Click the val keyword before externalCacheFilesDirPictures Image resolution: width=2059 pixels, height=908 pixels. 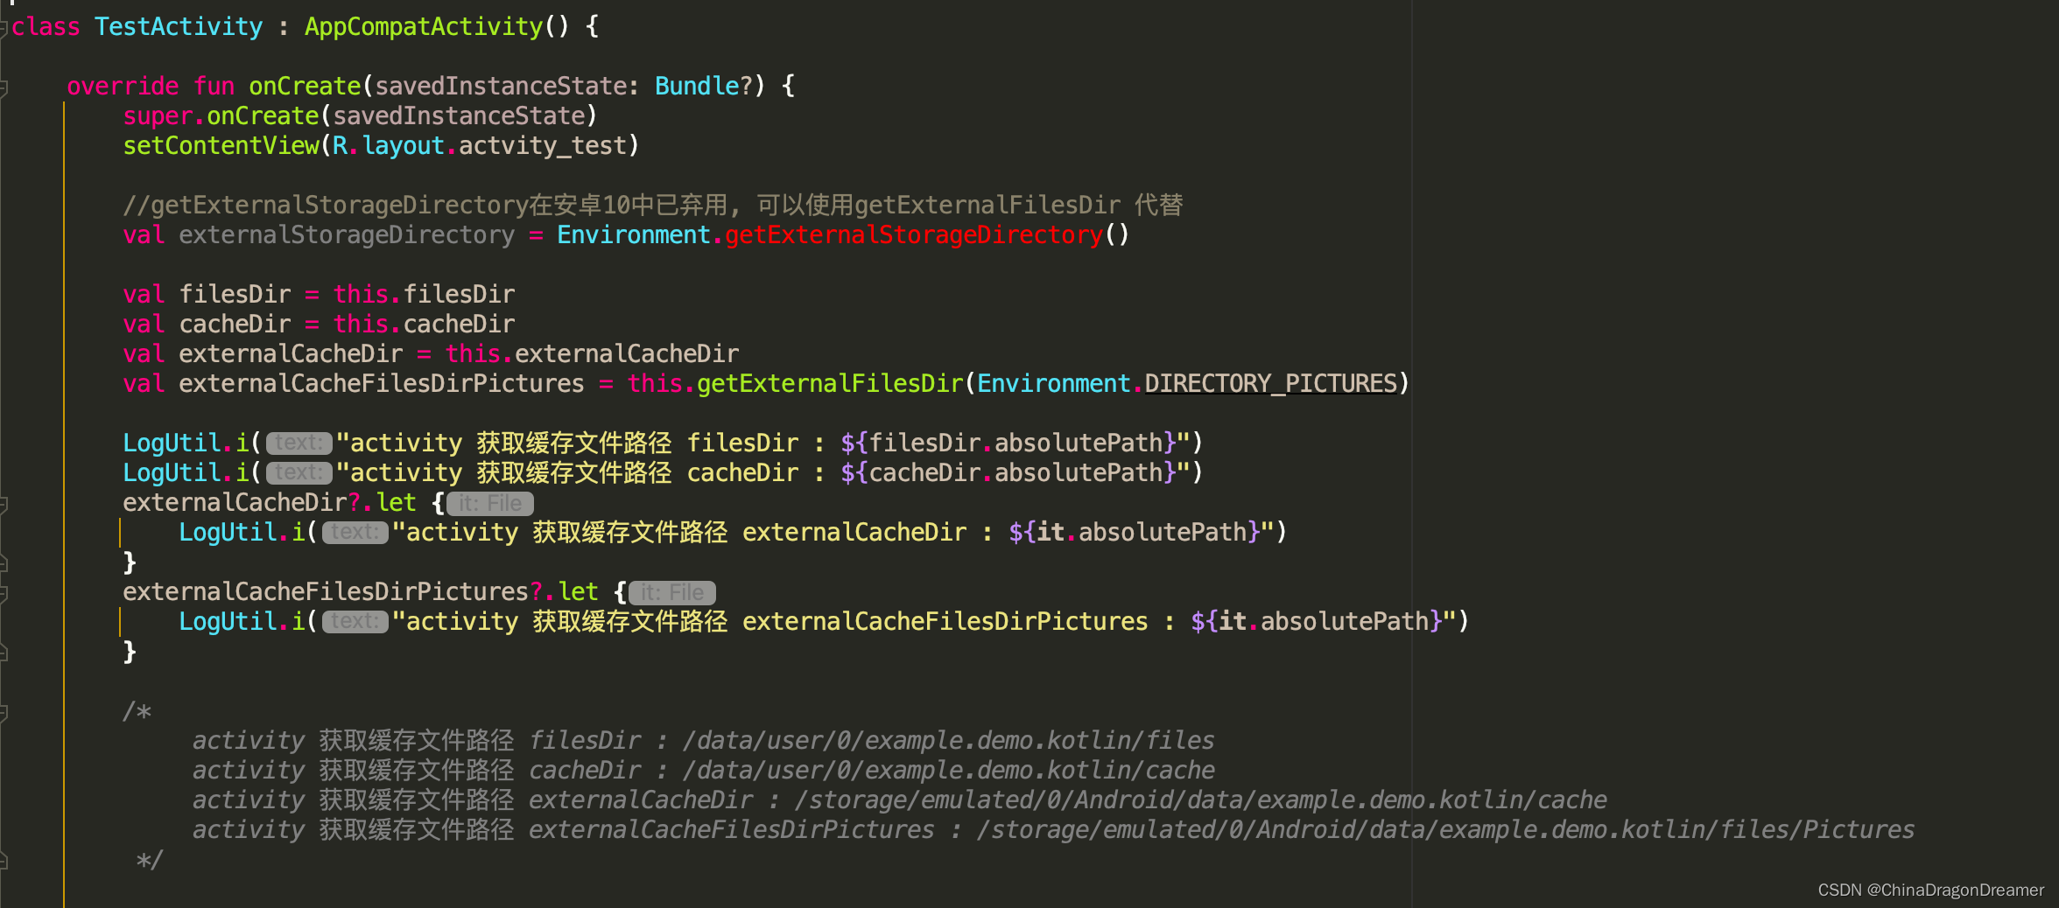(144, 384)
